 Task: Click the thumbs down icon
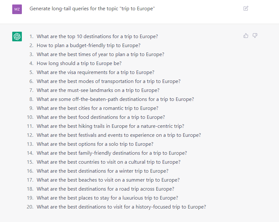pos(255,36)
